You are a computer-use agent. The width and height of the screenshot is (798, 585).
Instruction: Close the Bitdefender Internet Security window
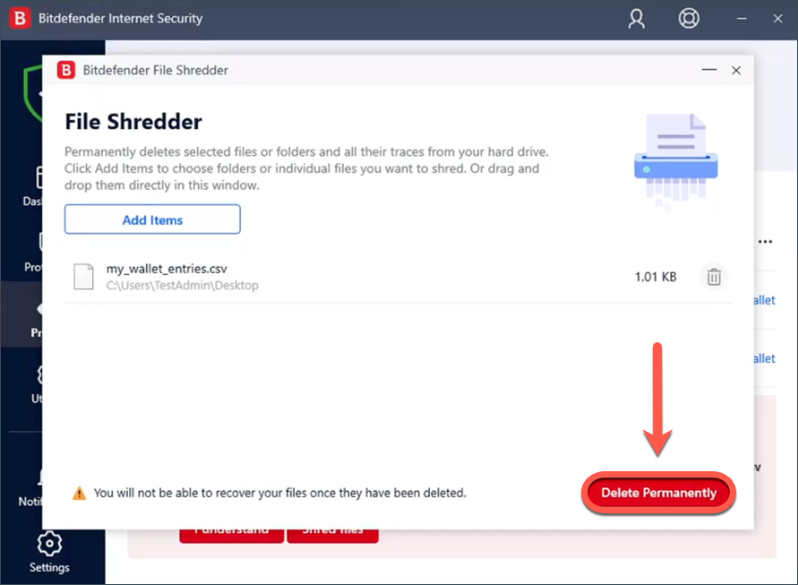777,19
